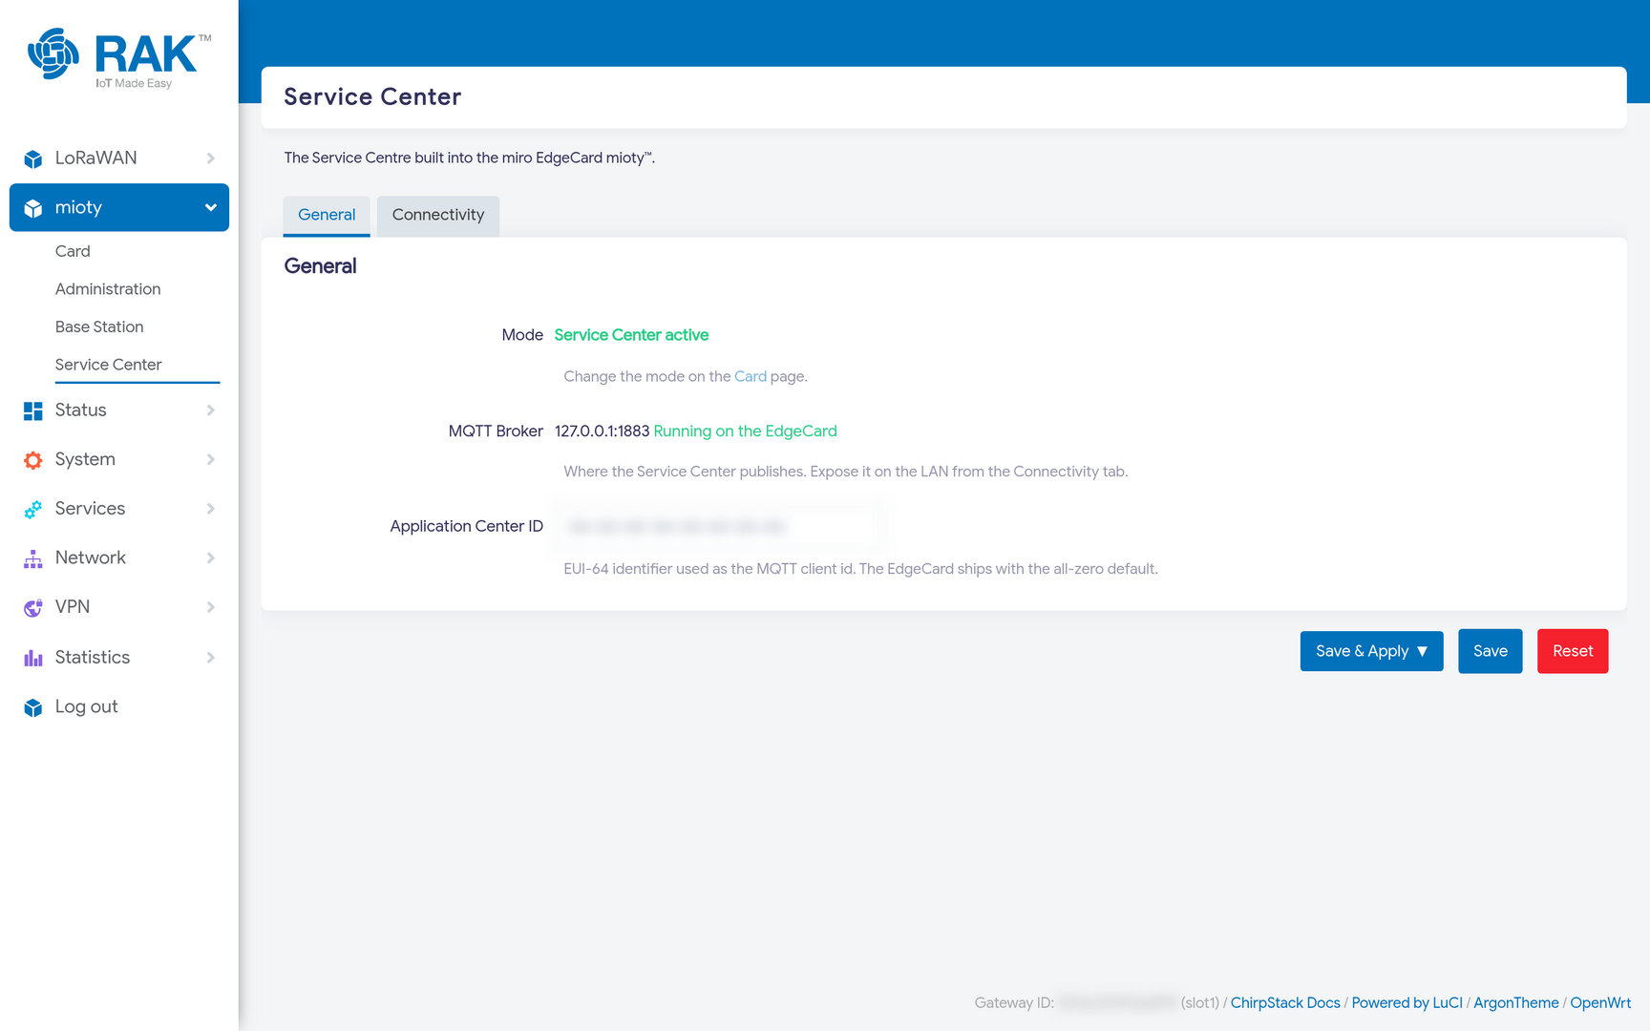Open the OpenWrt footer link
The height and width of the screenshot is (1031, 1650).
[x=1600, y=1003]
